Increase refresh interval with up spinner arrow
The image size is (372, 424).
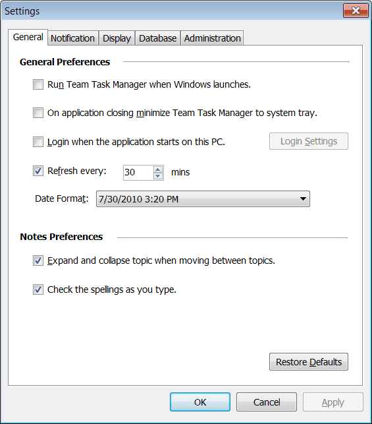click(x=158, y=169)
